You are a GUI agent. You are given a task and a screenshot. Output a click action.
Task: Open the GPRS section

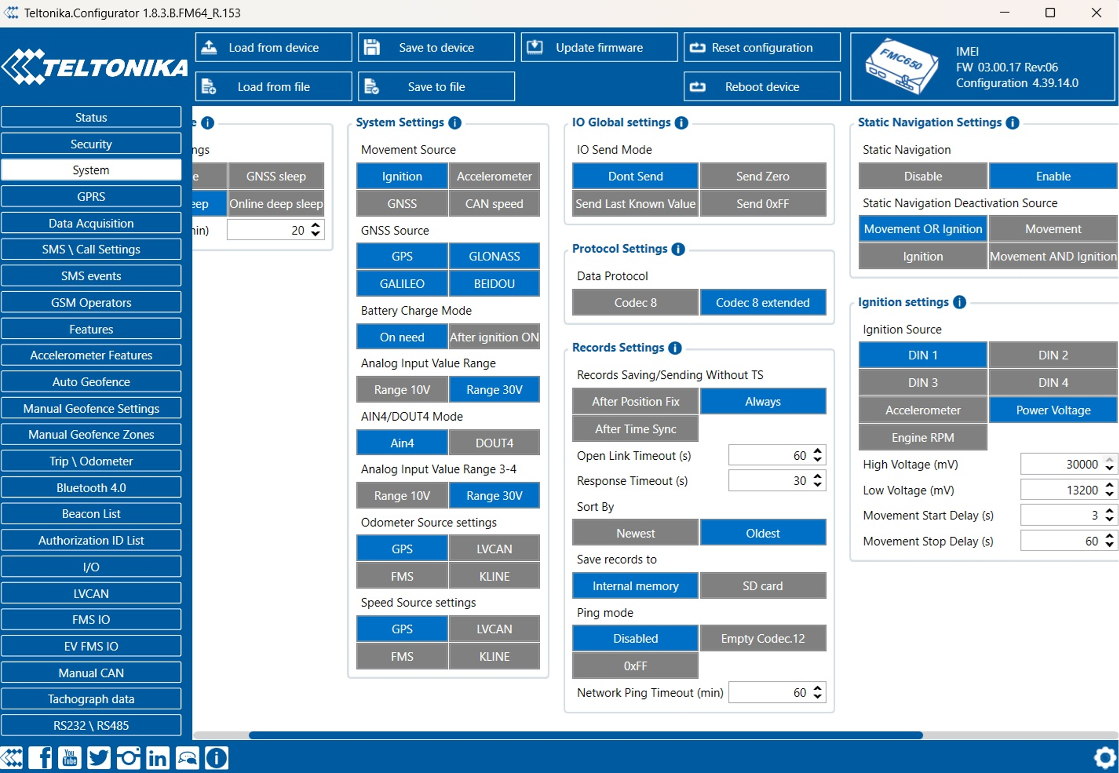click(91, 197)
